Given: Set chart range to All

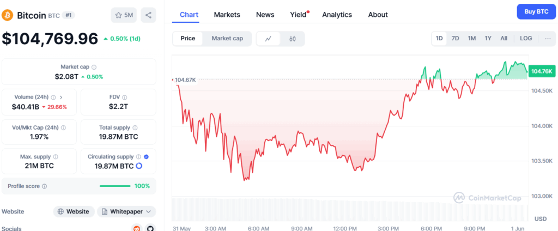Looking at the screenshot, I should [504, 39].
